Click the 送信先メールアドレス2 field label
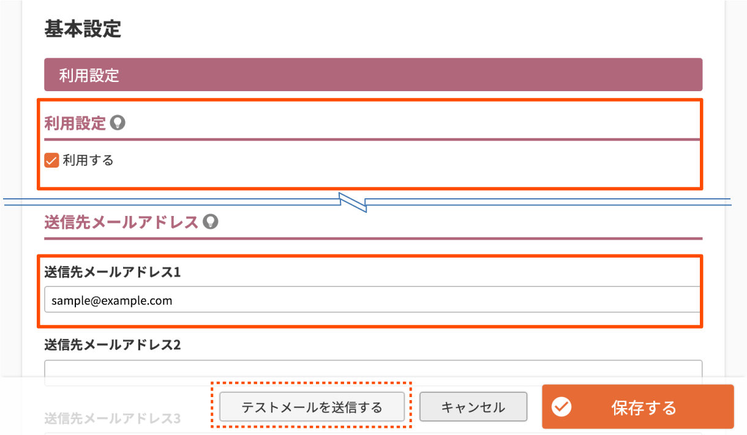 (x=112, y=345)
